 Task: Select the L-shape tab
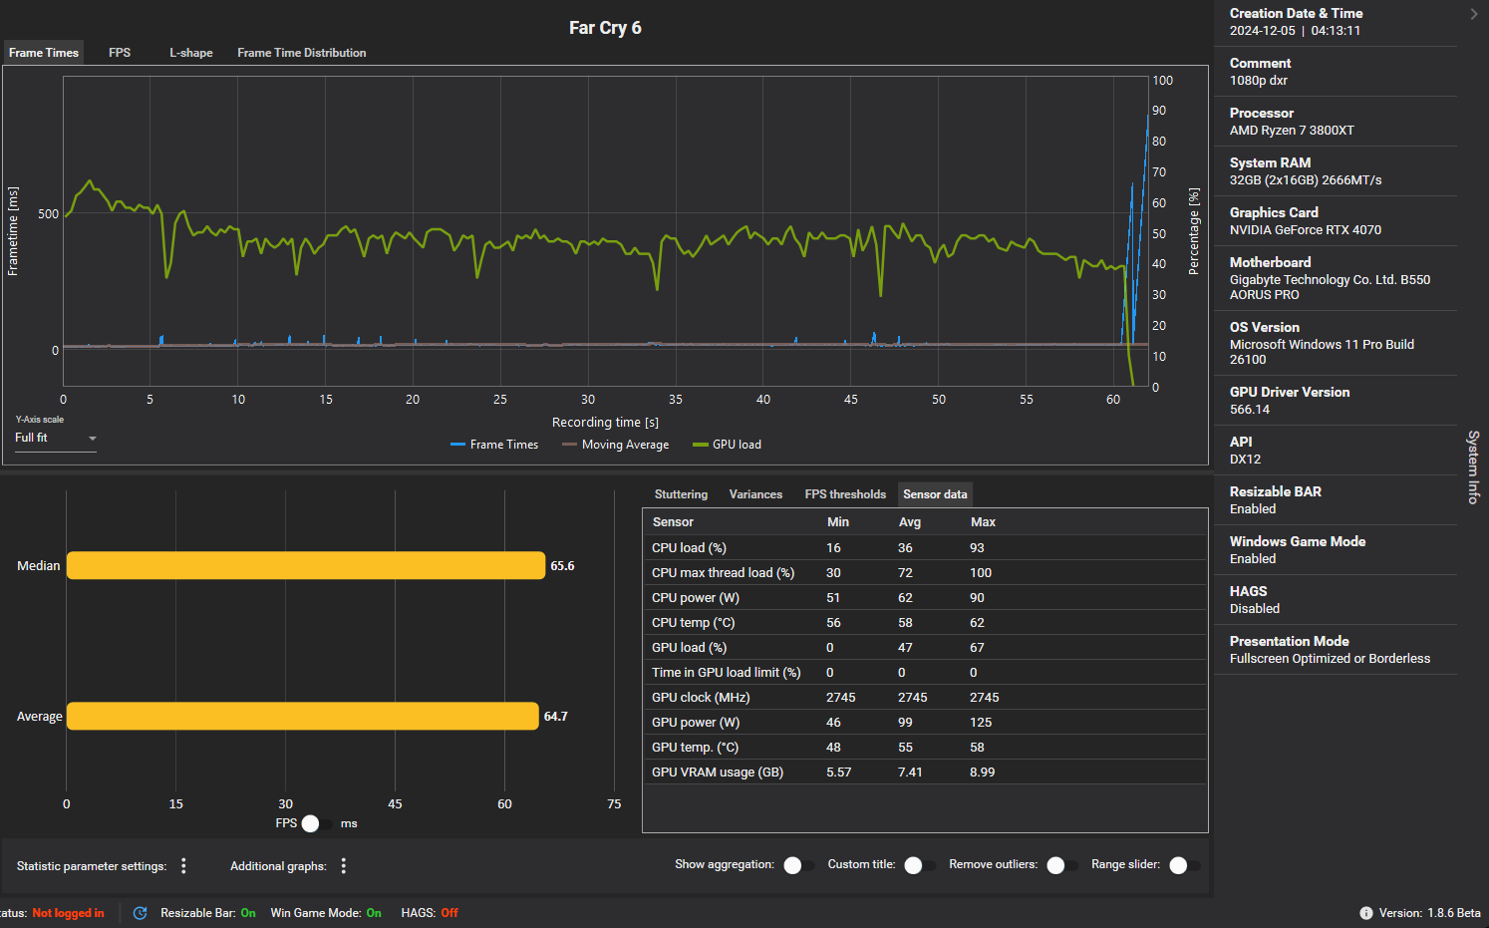tap(191, 53)
